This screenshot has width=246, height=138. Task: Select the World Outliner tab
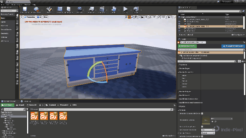click(x=186, y=7)
